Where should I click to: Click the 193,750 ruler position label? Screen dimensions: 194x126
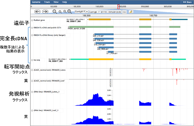(153, 16)
